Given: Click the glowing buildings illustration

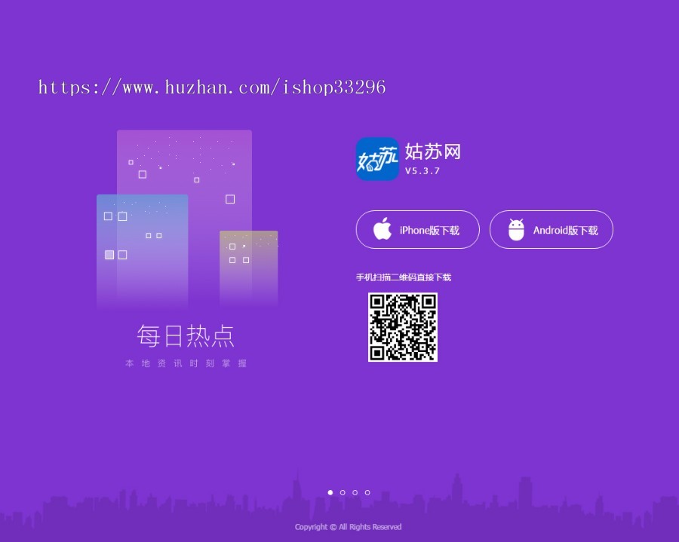Looking at the screenshot, I should [x=187, y=219].
